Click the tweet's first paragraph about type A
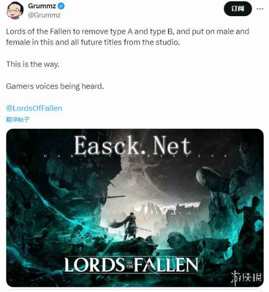The width and height of the screenshot is (269, 292). [x=128, y=37]
